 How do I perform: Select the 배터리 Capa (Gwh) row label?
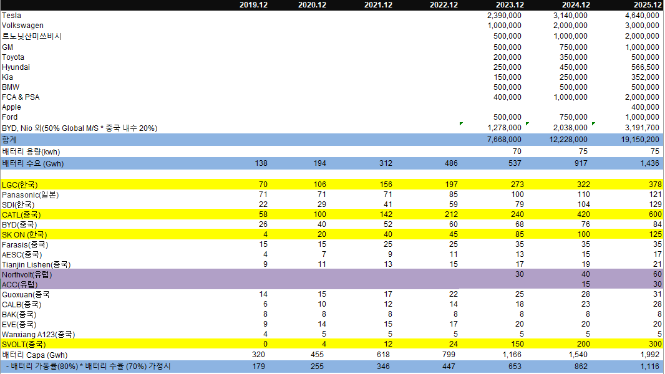pos(34,355)
